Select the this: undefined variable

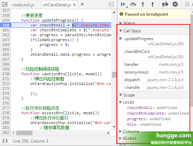[144, 124]
